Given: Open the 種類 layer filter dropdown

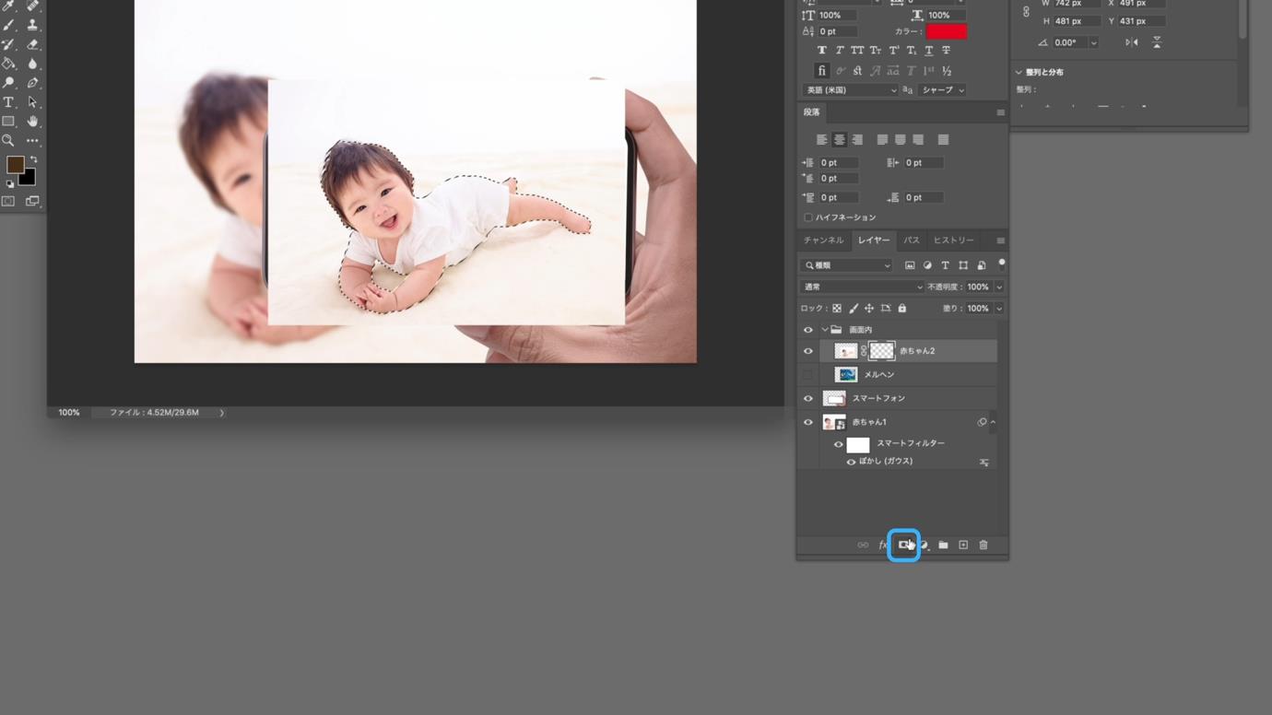Looking at the screenshot, I should pos(847,265).
